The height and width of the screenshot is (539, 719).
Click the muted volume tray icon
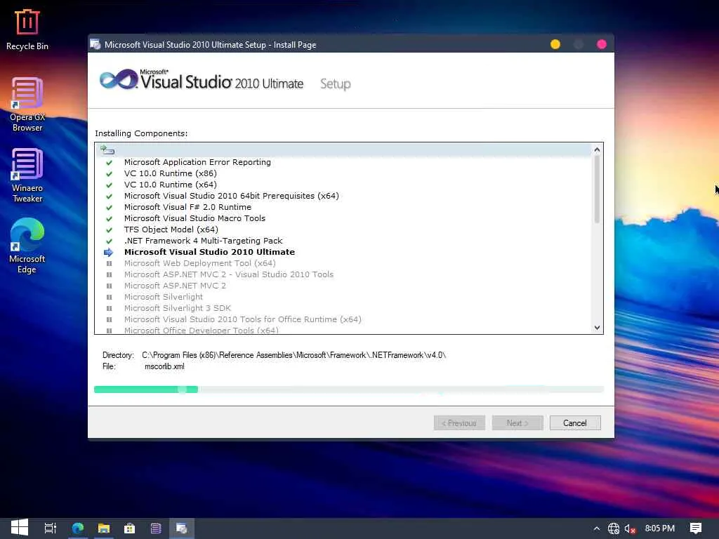point(631,529)
